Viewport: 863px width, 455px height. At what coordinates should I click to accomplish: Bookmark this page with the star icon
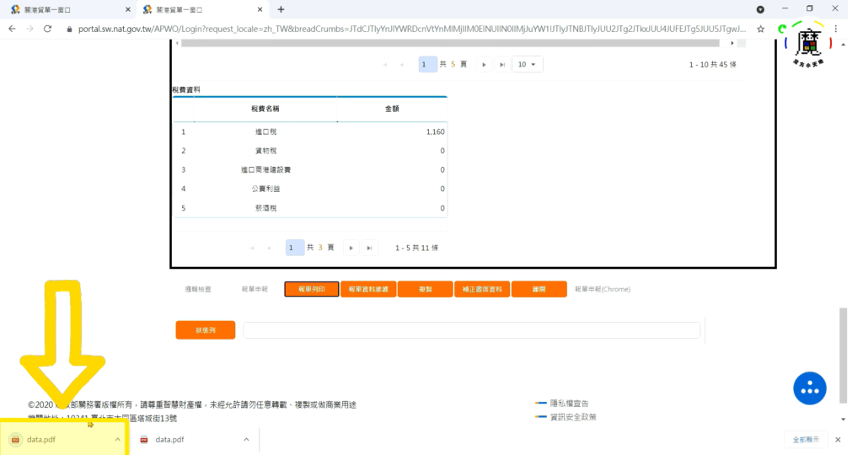click(x=761, y=29)
